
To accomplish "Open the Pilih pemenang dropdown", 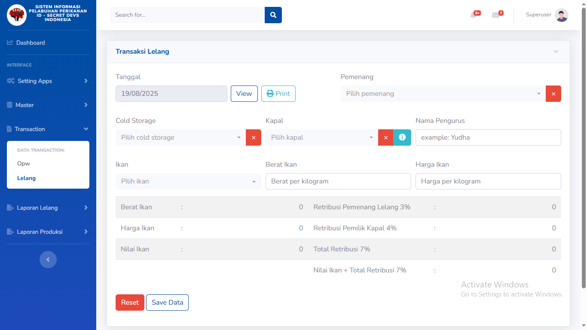I will coord(443,94).
